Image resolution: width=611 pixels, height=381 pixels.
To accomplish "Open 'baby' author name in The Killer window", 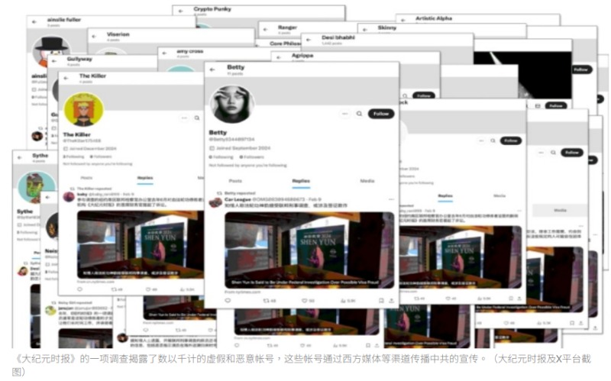I will pyautogui.click(x=82, y=194).
